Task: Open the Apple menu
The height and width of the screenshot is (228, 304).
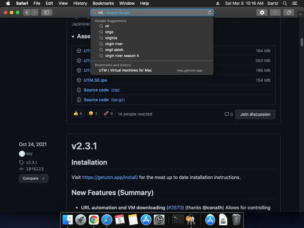Action: pos(8,3)
